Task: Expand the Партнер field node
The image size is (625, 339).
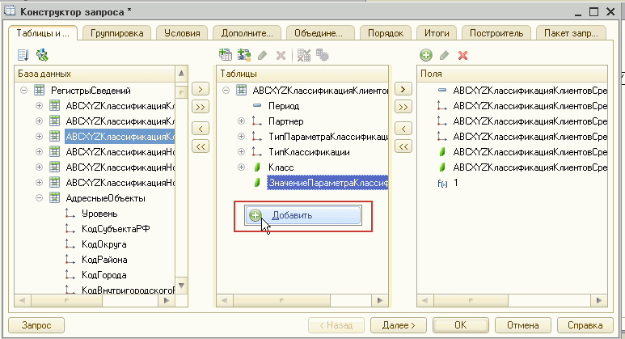Action: click(x=241, y=121)
